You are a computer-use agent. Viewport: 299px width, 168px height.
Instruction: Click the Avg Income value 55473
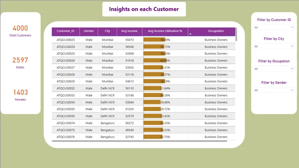click(x=129, y=40)
